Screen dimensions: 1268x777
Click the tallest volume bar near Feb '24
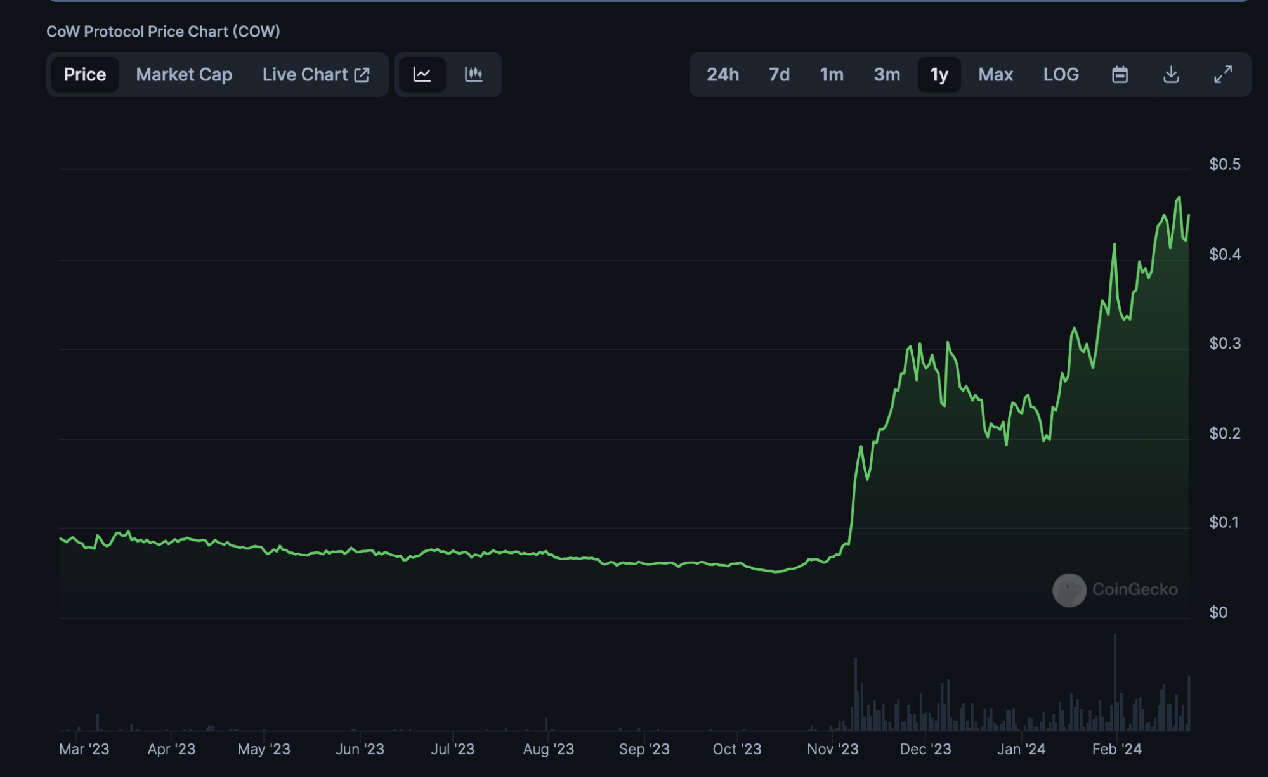tap(1114, 684)
